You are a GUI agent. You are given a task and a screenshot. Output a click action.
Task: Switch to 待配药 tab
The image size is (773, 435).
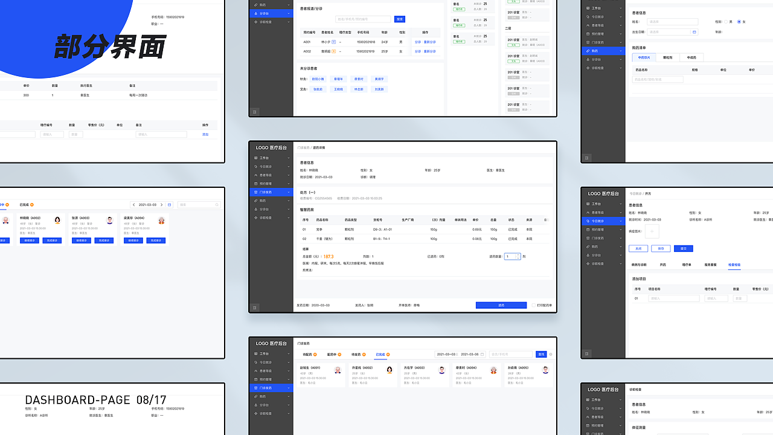(x=309, y=355)
